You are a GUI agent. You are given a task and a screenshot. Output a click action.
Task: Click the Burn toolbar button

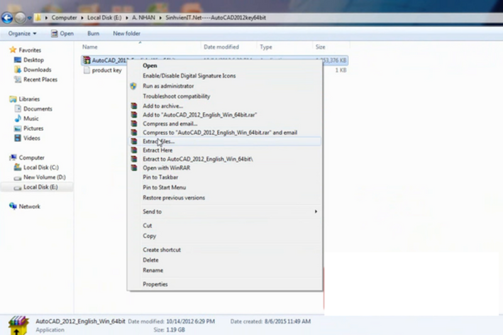[x=93, y=33]
